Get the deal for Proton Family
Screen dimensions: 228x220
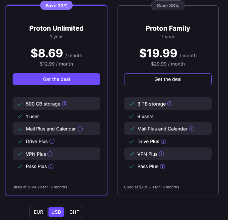(x=168, y=79)
